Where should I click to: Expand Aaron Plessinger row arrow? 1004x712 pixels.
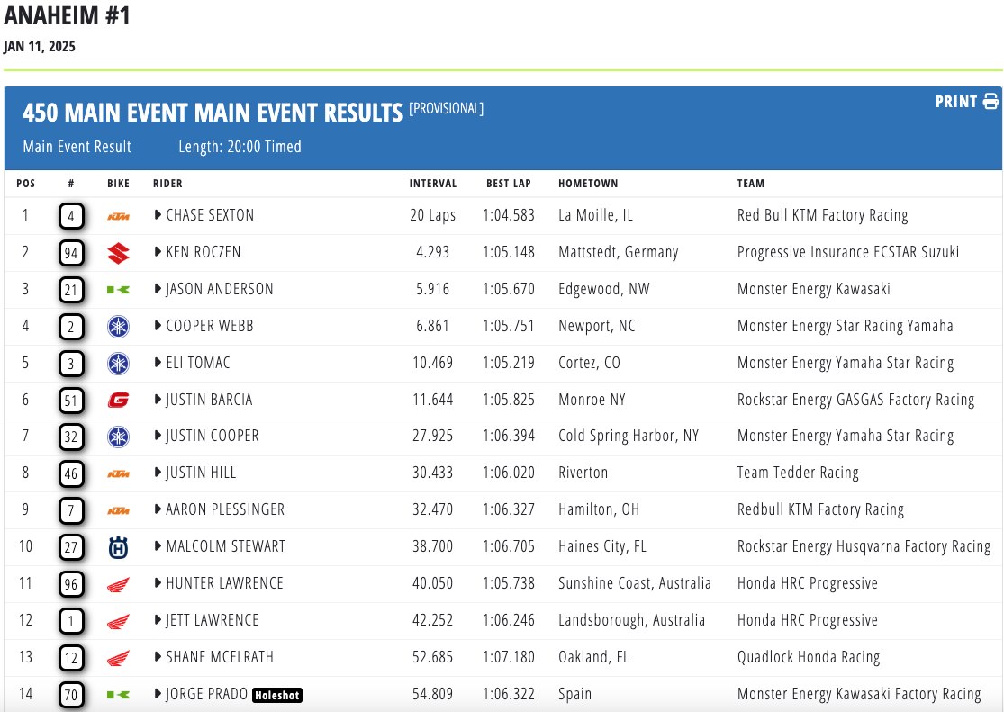click(x=158, y=509)
